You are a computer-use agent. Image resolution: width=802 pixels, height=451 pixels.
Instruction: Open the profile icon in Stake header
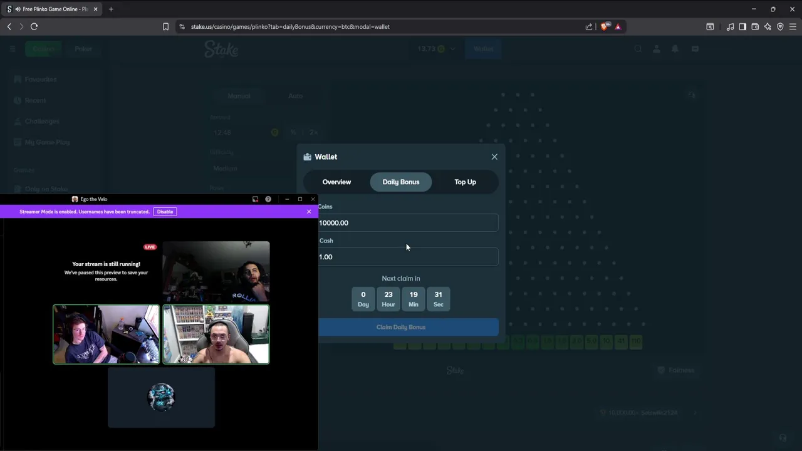[657, 49]
